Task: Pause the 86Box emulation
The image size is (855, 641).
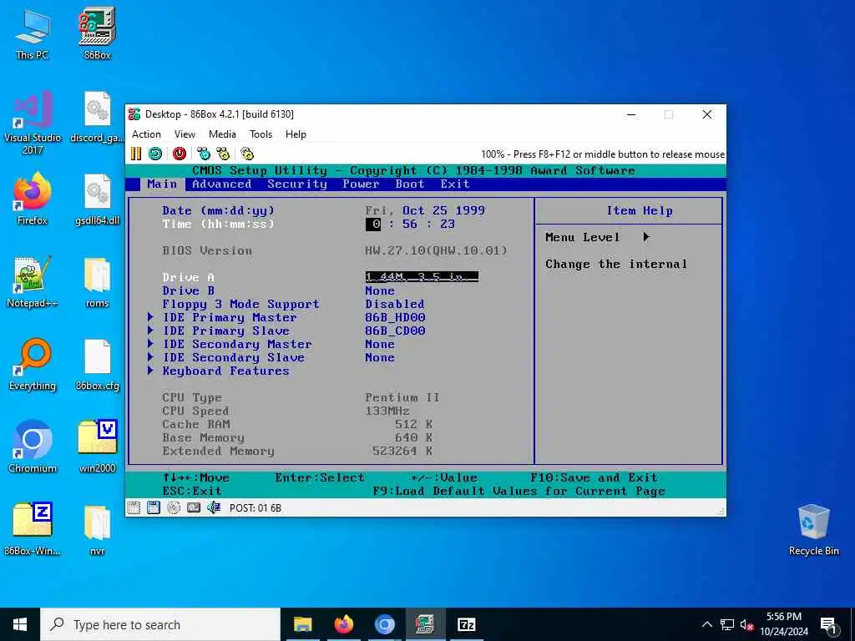Action: [x=136, y=154]
